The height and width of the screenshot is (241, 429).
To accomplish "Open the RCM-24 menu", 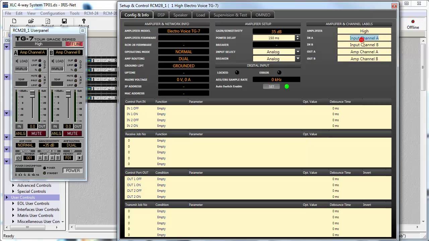I will 91,13.
